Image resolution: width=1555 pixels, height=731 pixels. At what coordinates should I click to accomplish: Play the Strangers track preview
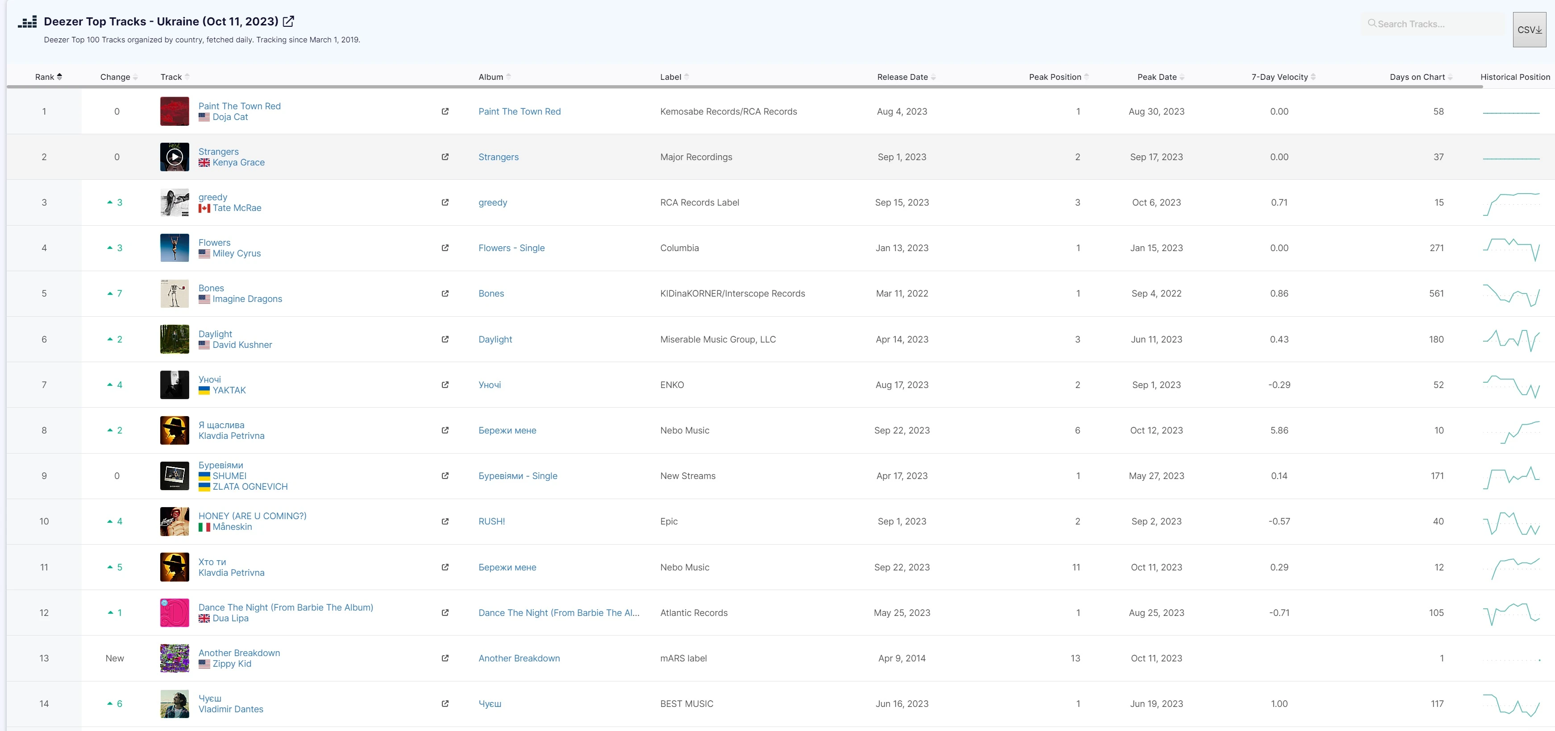pyautogui.click(x=175, y=157)
